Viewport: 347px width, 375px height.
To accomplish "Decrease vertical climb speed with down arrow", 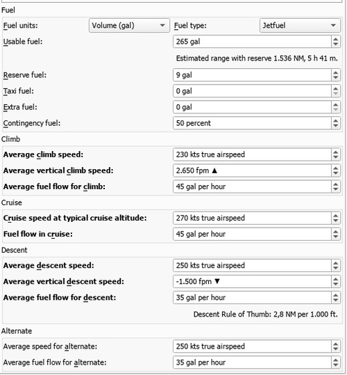I will coord(336,173).
